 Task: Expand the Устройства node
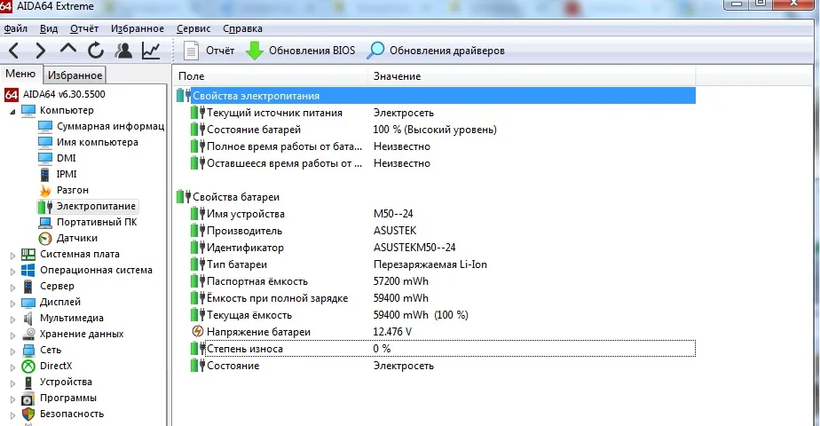[13, 383]
